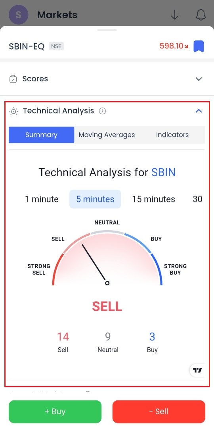214x429 pixels.
Task: Tap the download arrow icon in header
Action: click(x=175, y=15)
